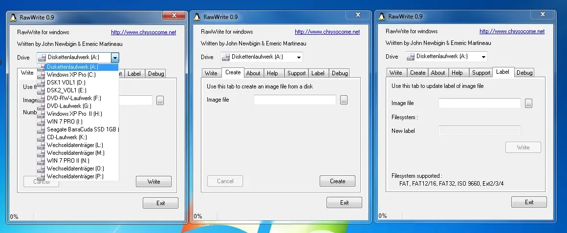Open Support tab in middle window
The height and width of the screenshot is (233, 567).
(297, 73)
